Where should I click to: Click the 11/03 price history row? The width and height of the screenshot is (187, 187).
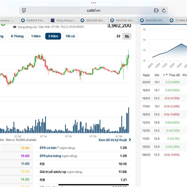164,139
